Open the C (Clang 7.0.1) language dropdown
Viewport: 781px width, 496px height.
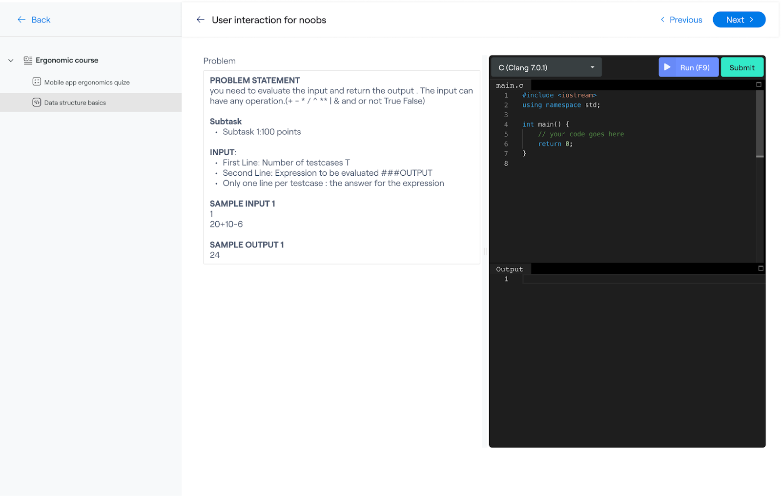[546, 67]
